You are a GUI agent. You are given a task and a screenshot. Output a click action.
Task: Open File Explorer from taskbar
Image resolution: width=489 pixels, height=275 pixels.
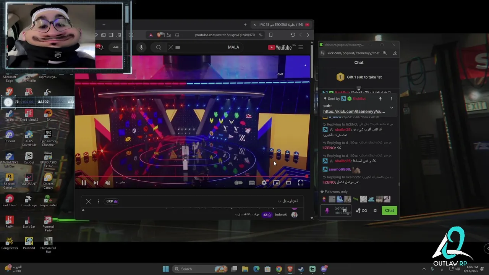tap(245, 269)
